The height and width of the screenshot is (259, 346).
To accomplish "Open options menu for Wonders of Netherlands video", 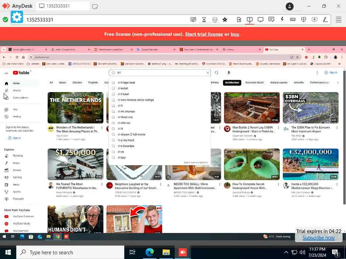I will [x=102, y=128].
